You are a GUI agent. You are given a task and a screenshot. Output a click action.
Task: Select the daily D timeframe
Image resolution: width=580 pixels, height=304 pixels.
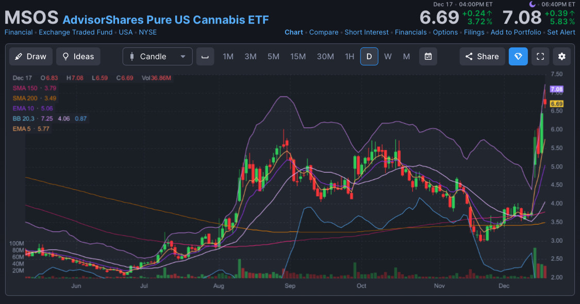(369, 57)
